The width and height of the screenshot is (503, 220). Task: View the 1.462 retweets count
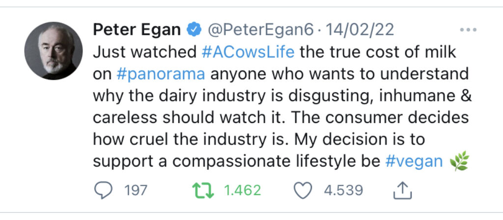(242, 191)
